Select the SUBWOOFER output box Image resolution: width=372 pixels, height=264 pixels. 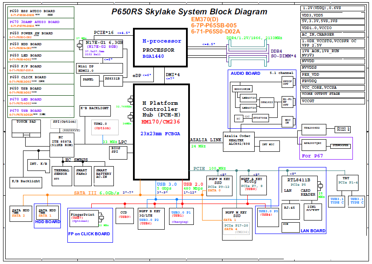pos(341,146)
